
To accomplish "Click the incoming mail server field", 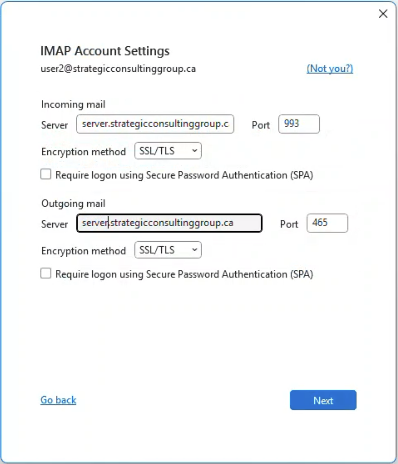I will (155, 124).
